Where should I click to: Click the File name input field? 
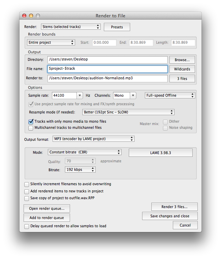(107, 69)
